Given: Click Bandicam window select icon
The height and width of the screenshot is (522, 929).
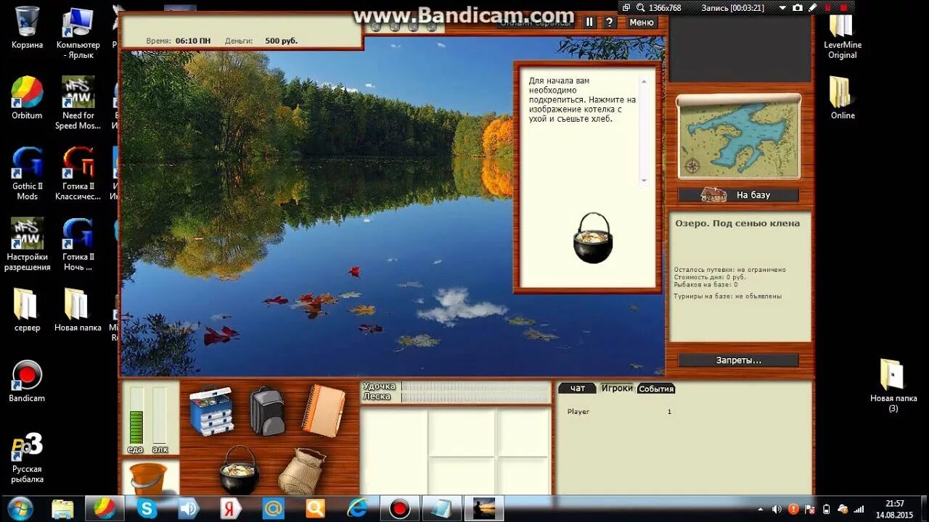Looking at the screenshot, I should pyautogui.click(x=626, y=7).
